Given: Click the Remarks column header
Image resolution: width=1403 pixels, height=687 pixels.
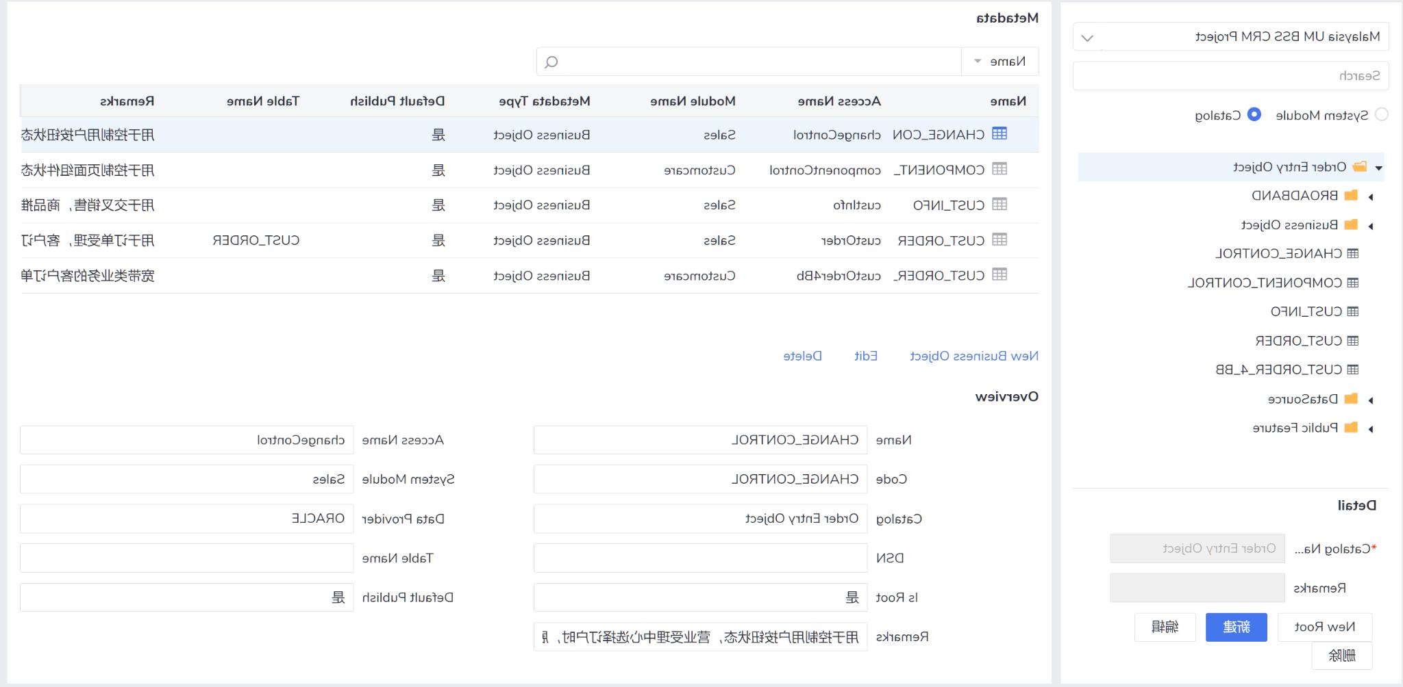Looking at the screenshot, I should pyautogui.click(x=127, y=101).
